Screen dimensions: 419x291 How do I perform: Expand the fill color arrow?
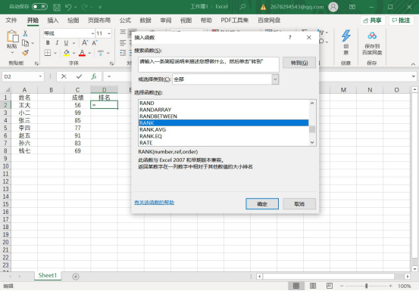[x=73, y=53]
